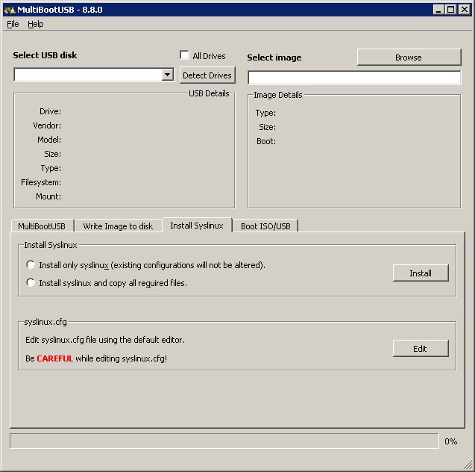Viewport: 475px width, 472px height.
Task: Focus the Select image path field
Action: (354, 78)
